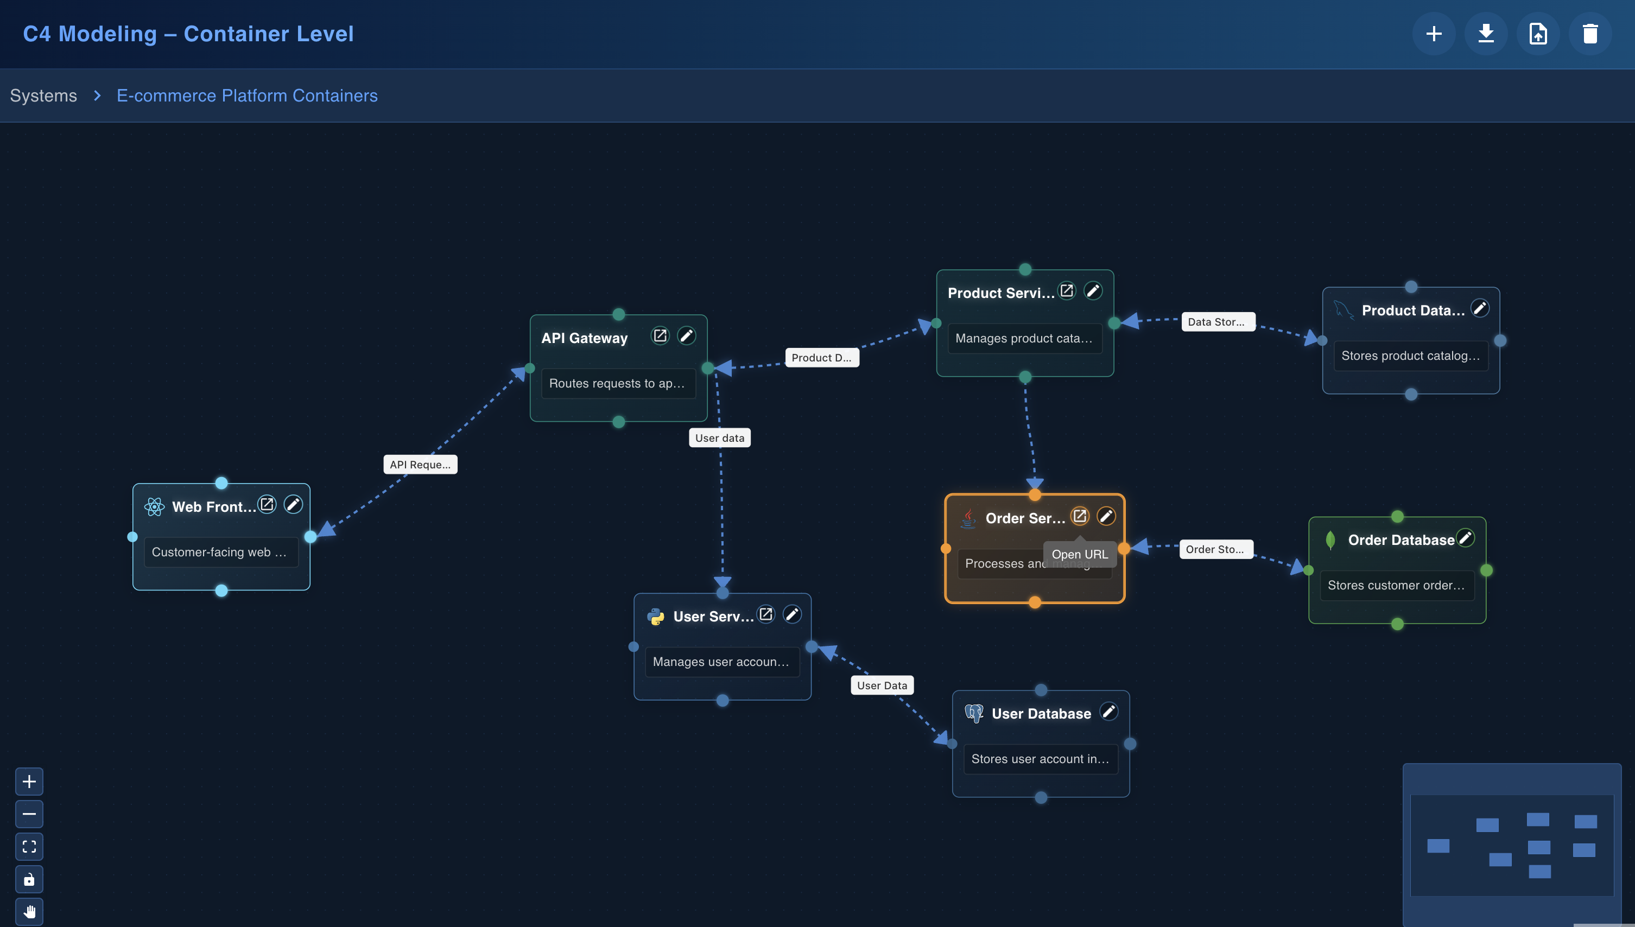Edit the API Gateway node
Viewport: 1635px width, 927px height.
(686, 335)
